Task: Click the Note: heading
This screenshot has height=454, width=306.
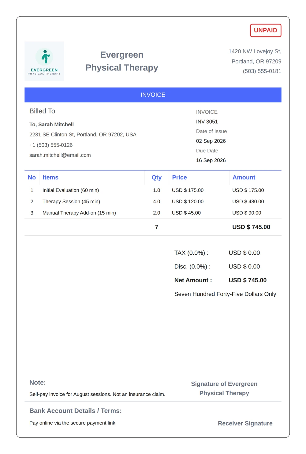Action: [38, 383]
